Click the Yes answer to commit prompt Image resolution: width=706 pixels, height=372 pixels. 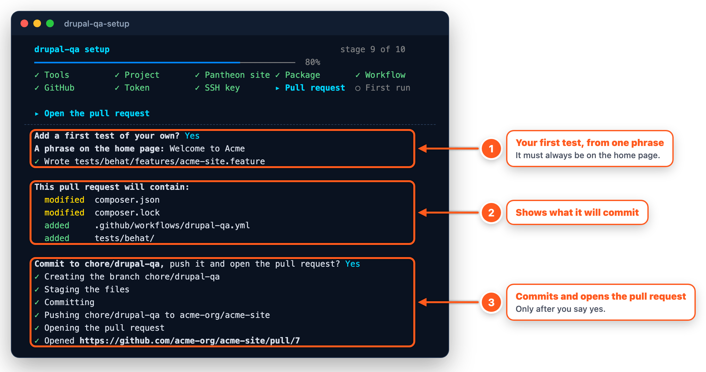[x=353, y=264]
